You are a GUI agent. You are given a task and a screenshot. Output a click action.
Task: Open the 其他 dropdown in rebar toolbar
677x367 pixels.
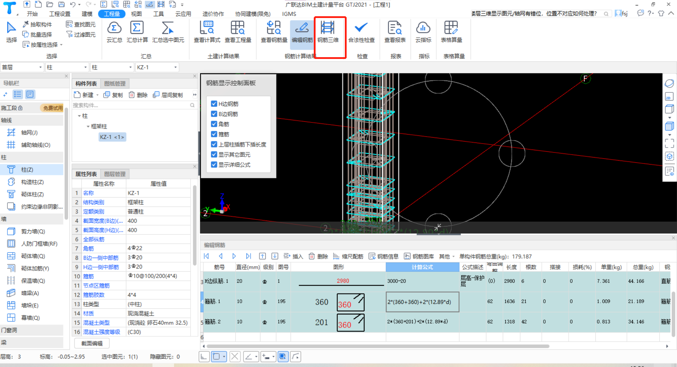(x=447, y=256)
